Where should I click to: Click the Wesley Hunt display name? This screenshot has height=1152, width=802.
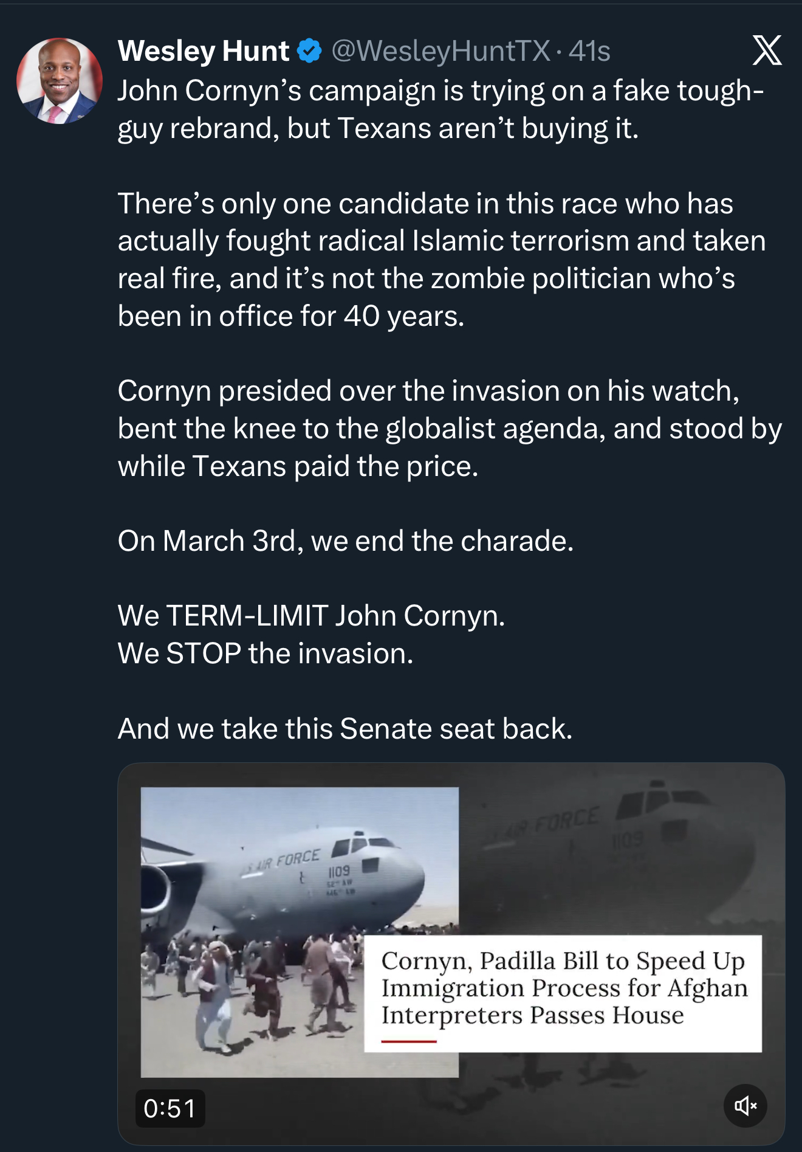(204, 51)
